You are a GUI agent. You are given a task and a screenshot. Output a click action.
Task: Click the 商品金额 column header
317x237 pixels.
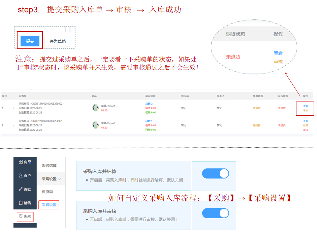tap(150, 96)
